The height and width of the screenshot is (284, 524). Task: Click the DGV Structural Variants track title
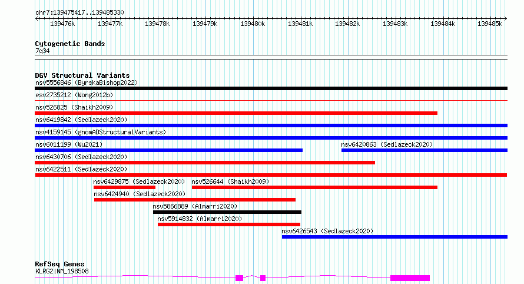[x=82, y=75]
